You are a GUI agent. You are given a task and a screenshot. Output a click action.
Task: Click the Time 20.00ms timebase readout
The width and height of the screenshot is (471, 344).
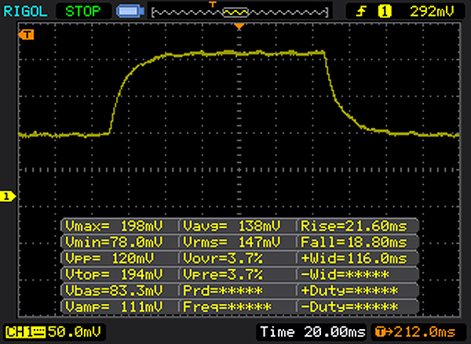pyautogui.click(x=312, y=331)
